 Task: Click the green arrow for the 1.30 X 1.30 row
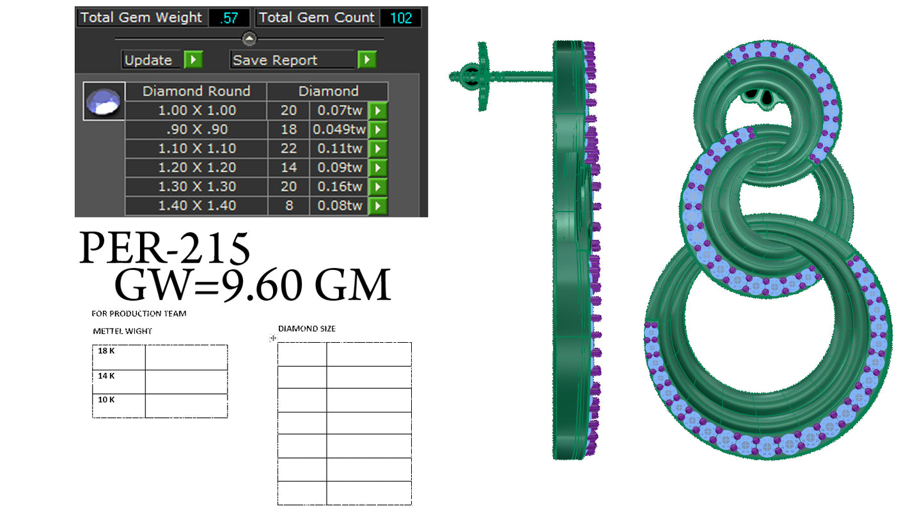(377, 187)
